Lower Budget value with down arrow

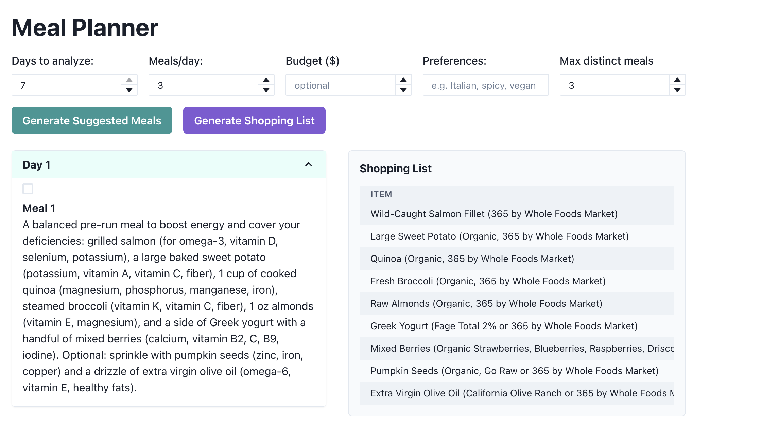pyautogui.click(x=403, y=90)
